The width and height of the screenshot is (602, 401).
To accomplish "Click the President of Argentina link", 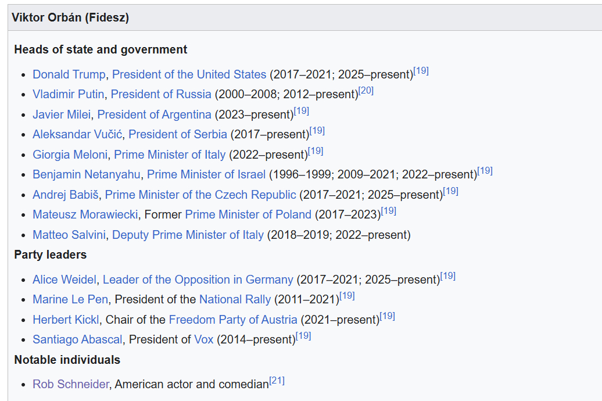I will coord(154,114).
